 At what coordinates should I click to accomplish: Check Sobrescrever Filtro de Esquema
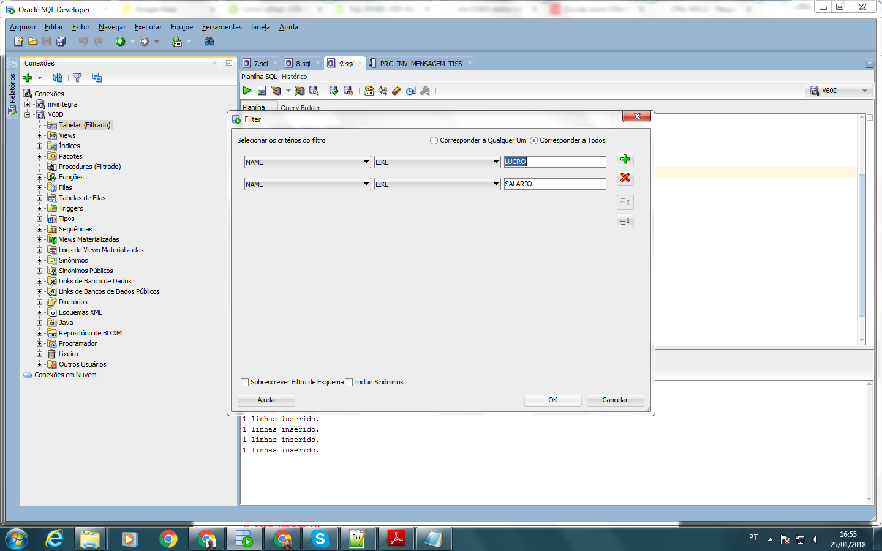pyautogui.click(x=245, y=383)
